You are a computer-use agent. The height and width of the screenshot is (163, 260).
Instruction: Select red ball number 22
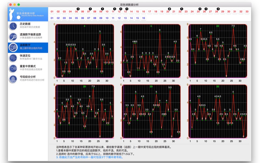pos(180,12)
